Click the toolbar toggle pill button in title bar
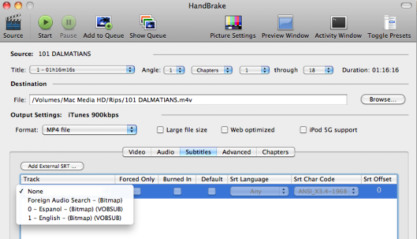 point(406,5)
